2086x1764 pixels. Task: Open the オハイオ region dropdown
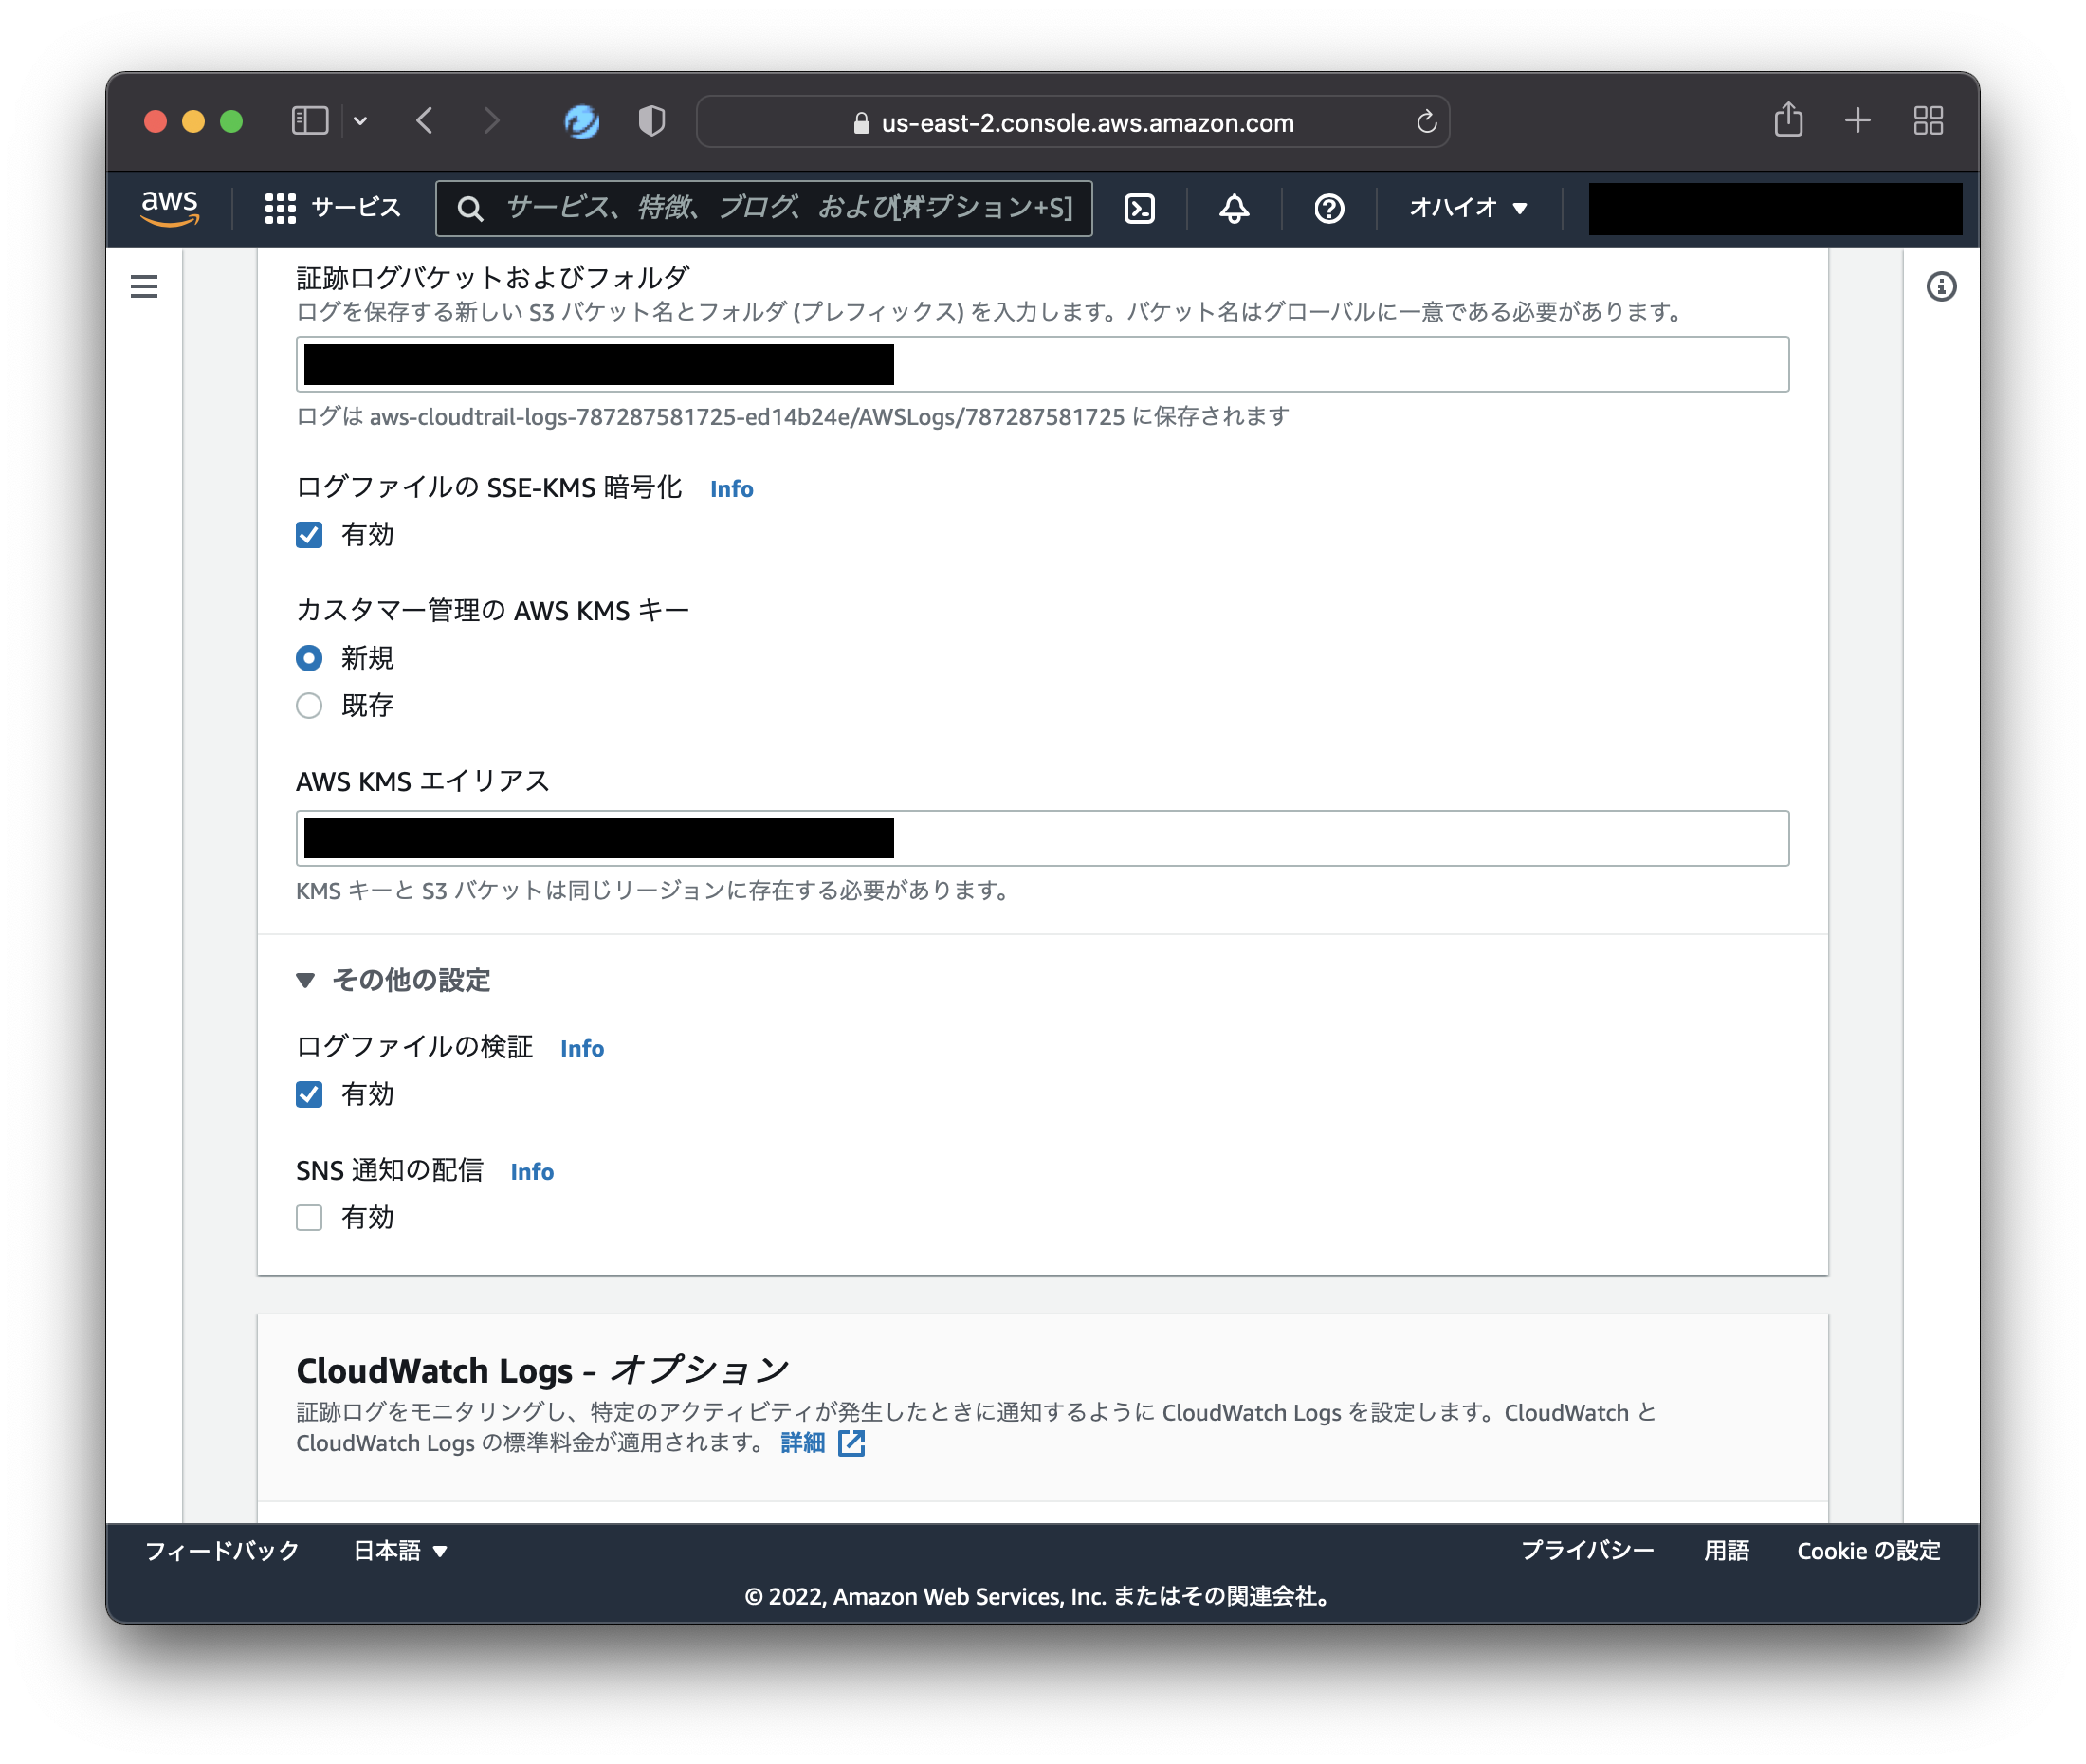pos(1465,208)
